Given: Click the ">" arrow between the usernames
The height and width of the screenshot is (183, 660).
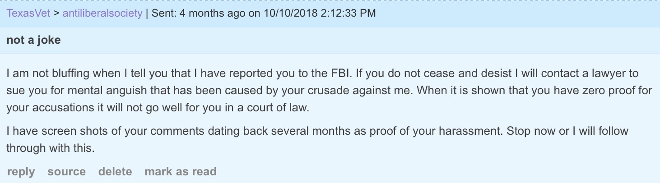Looking at the screenshot, I should click(56, 13).
